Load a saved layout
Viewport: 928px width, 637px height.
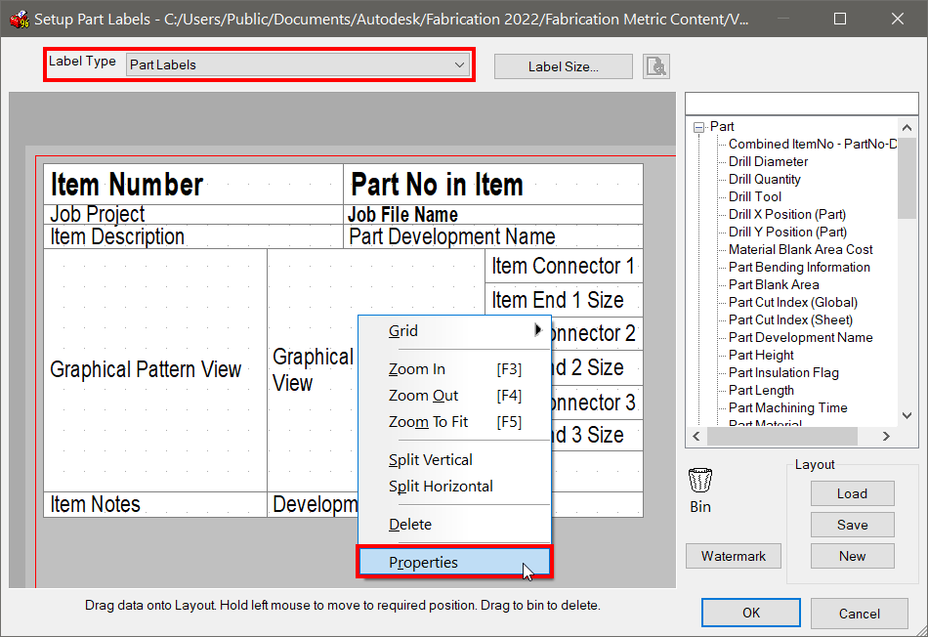pos(852,493)
